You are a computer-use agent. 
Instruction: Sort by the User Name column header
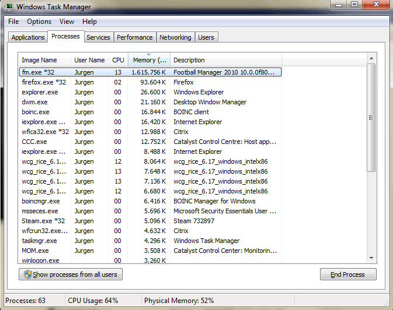pyautogui.click(x=89, y=60)
